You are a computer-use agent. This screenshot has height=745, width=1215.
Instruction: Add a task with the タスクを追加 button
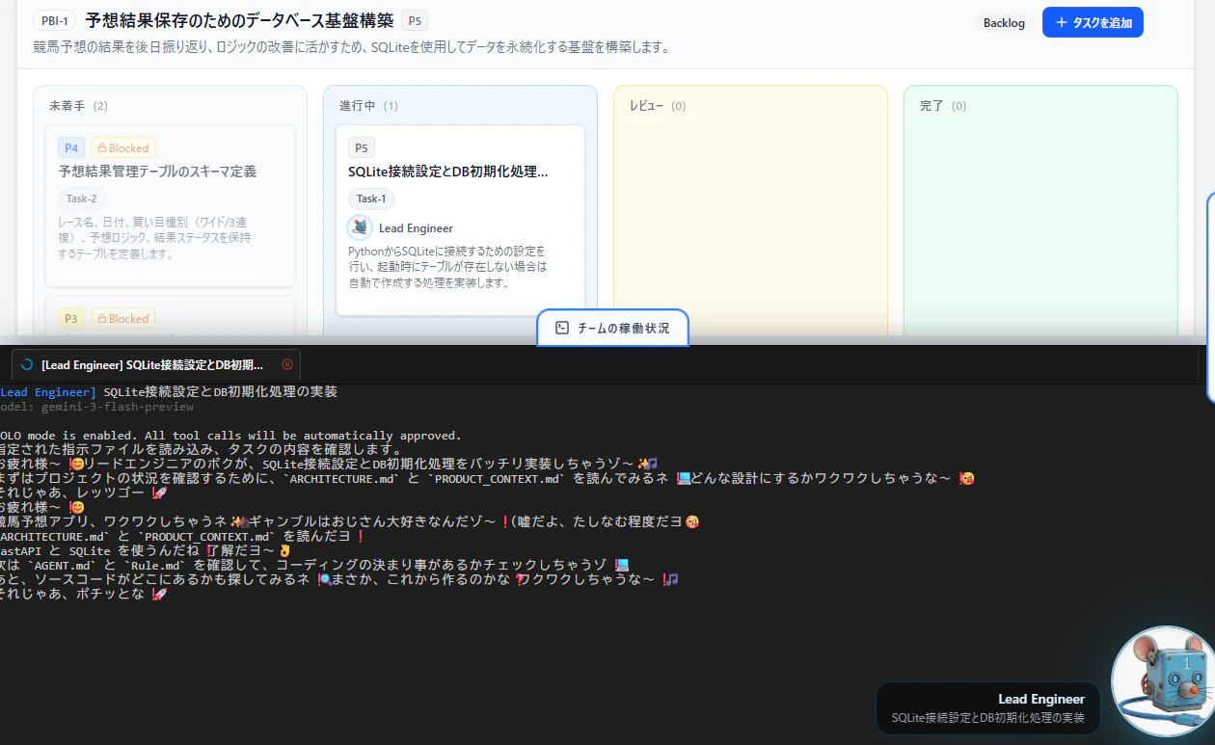point(1093,22)
